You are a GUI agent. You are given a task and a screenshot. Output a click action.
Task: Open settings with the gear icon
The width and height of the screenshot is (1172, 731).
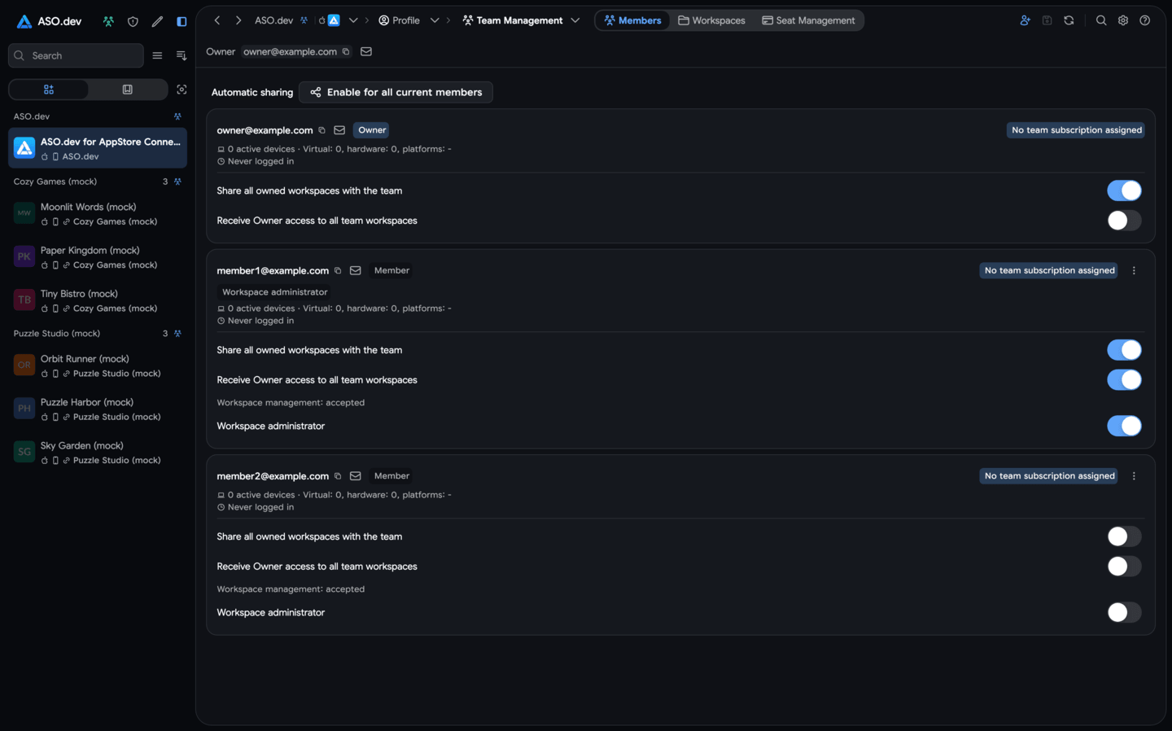[1123, 20]
